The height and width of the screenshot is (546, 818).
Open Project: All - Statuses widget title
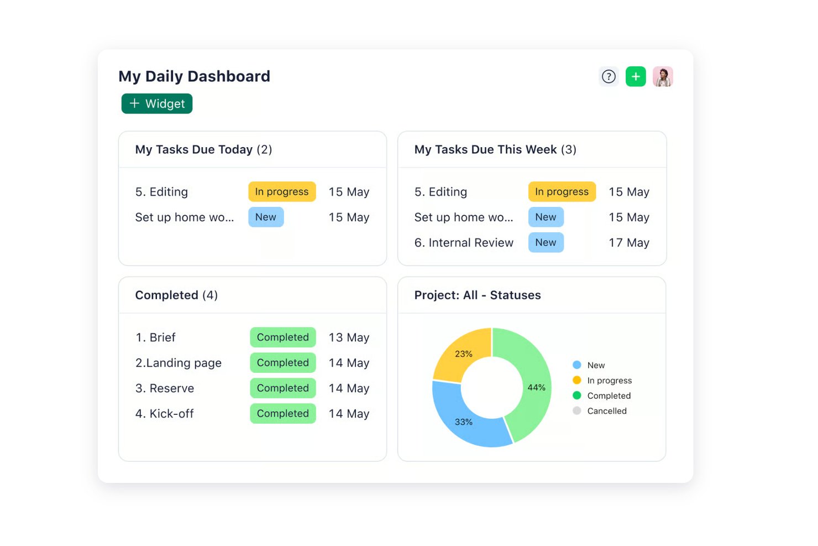click(x=478, y=295)
